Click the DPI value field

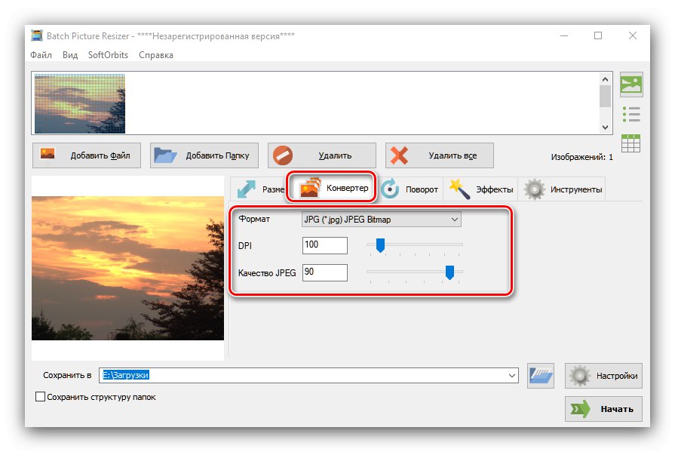[x=325, y=245]
